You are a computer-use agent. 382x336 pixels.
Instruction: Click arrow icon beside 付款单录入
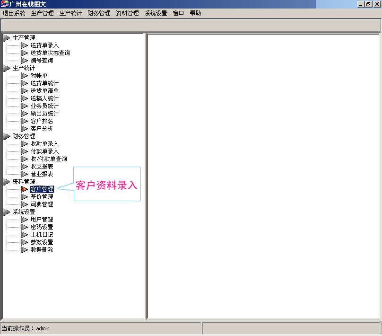(x=25, y=151)
